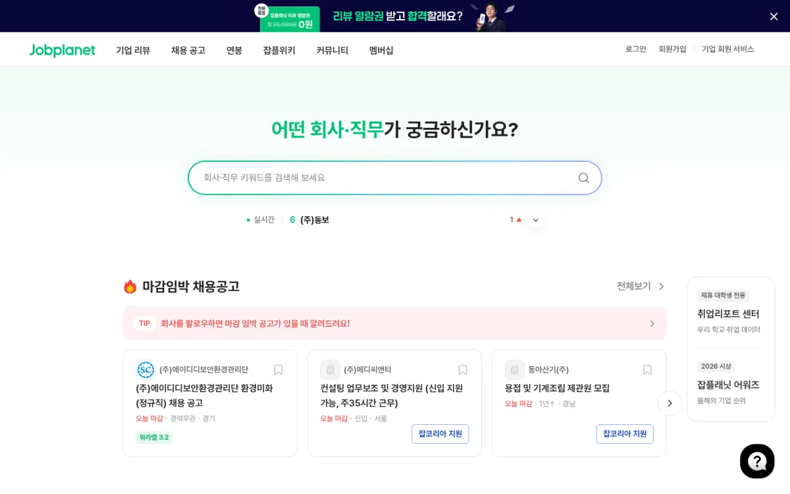Open the 연봉 menu
Image resolution: width=790 pixels, height=494 pixels.
[234, 50]
